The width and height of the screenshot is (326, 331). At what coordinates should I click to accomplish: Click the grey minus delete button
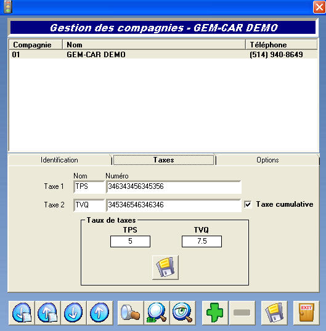[x=242, y=313]
